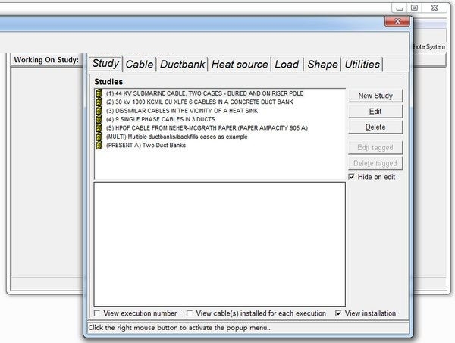This screenshot has width=455, height=343.
Task: Click the icon beside study (3) DISSIMILAR CABLES
Action: 99,111
